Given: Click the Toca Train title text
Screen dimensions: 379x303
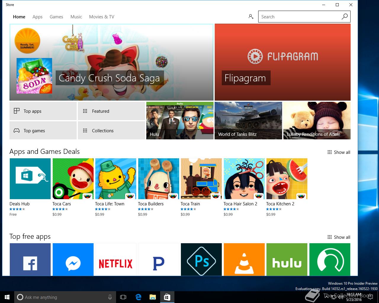Looking at the screenshot, I should [x=190, y=204].
